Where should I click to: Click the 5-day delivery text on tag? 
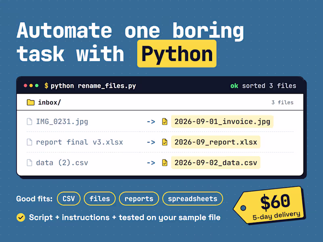click(277, 216)
